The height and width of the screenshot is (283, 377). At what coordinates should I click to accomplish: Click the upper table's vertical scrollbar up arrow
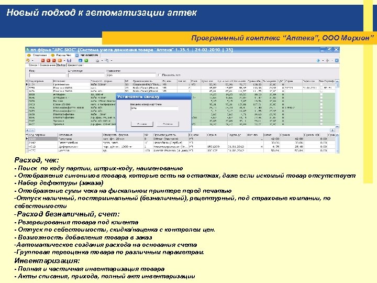[337, 82]
